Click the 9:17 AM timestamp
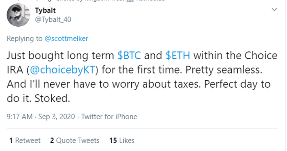The height and width of the screenshot is (151, 287). [20, 117]
